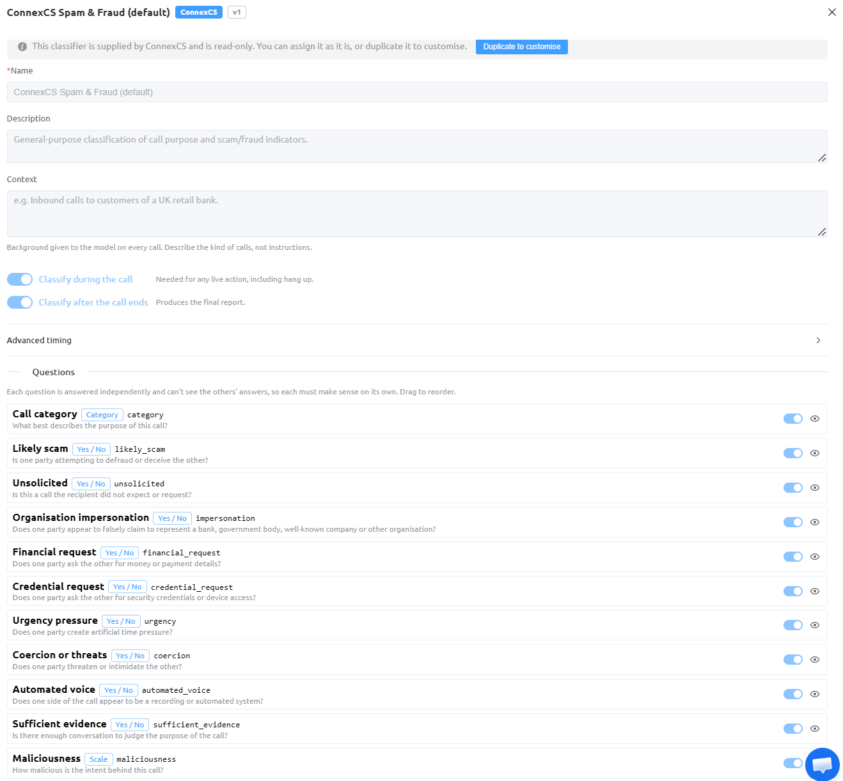Click the credential_request key text
The image size is (843, 781).
coord(192,587)
